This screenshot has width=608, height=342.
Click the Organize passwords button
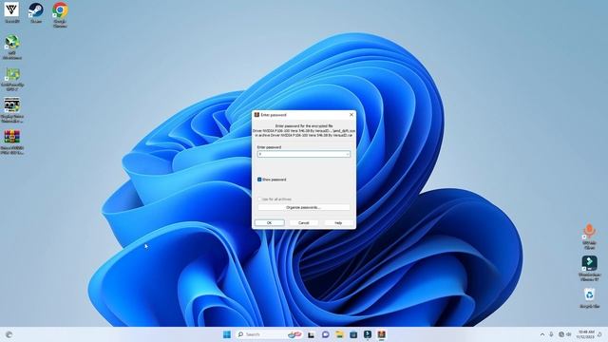pos(304,207)
